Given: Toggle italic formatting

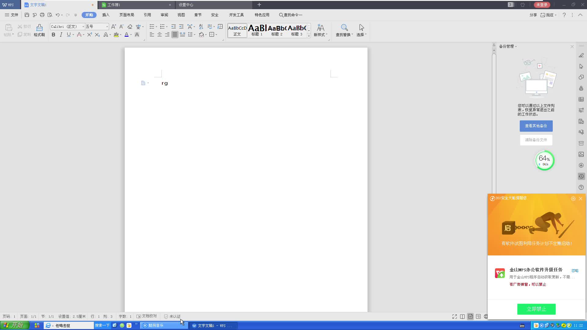Looking at the screenshot, I should pos(61,35).
